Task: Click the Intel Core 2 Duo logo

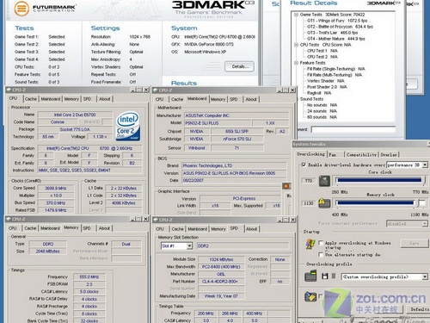Action: point(128,126)
